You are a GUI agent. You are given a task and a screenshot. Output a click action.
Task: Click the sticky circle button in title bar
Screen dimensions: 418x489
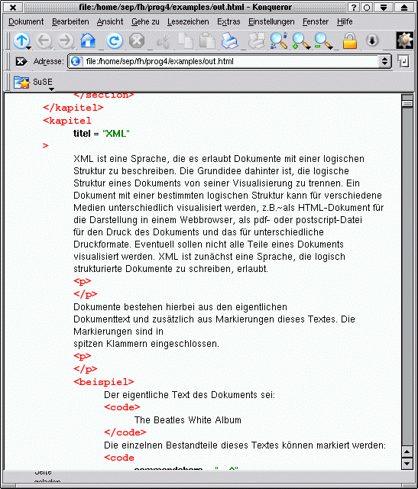coord(367,7)
